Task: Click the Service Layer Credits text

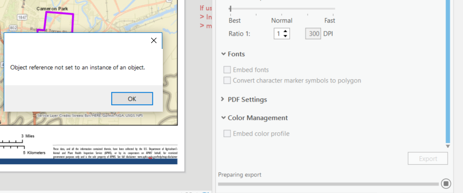Action: (90, 116)
